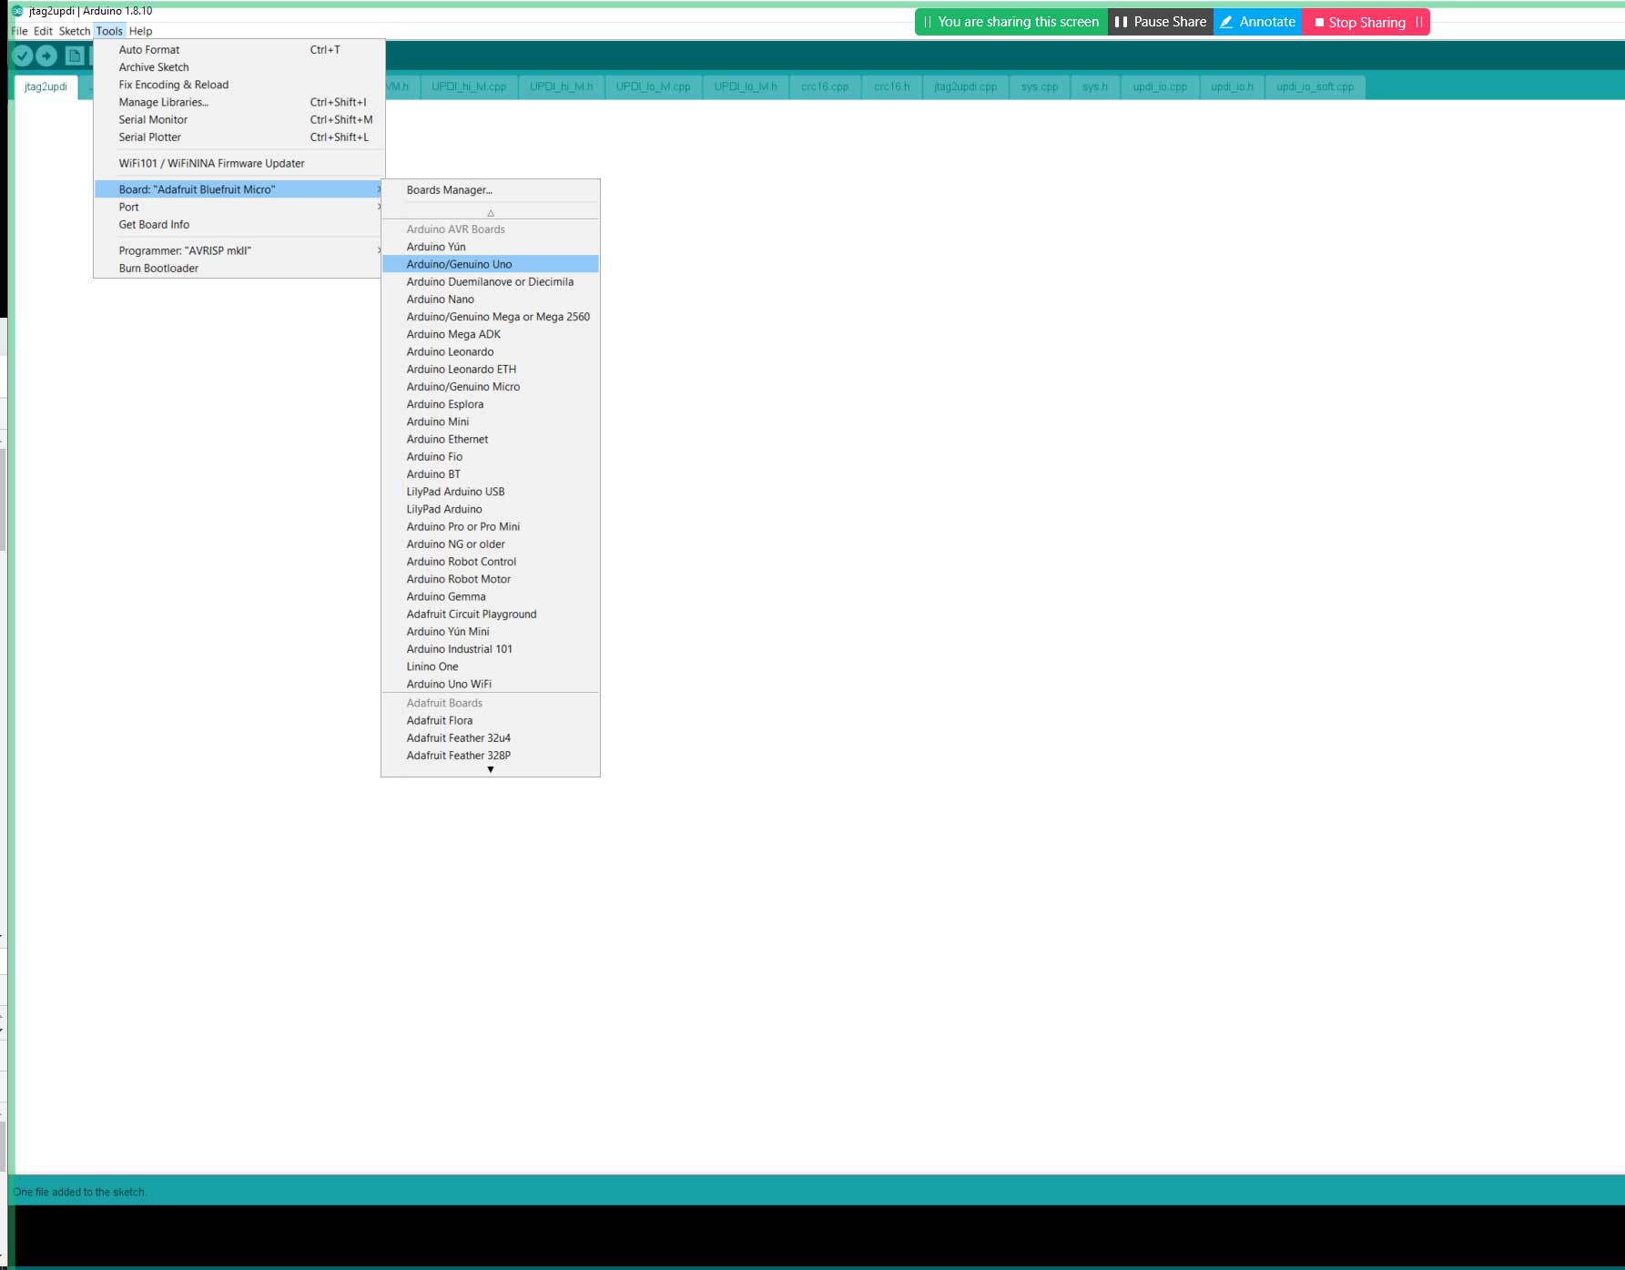The width and height of the screenshot is (1625, 1270).
Task: Open the Edit menu
Action: click(43, 31)
